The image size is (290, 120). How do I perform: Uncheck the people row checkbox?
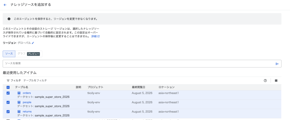coord(8,102)
